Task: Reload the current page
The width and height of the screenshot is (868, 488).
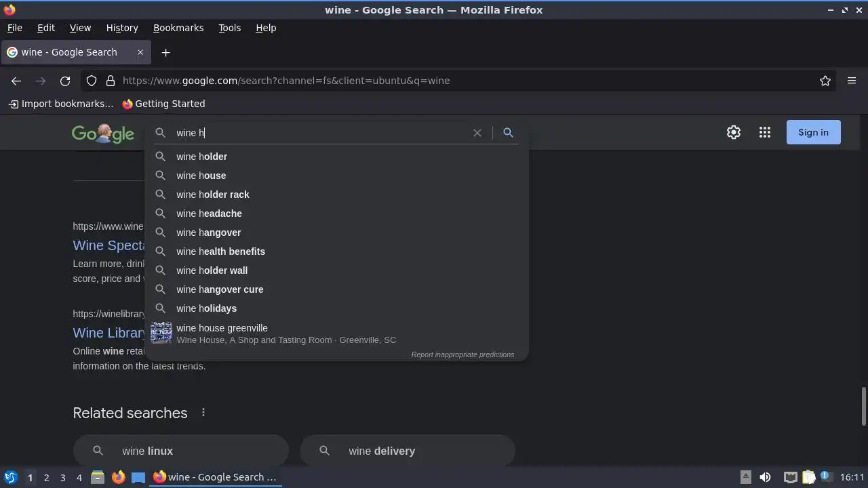Action: (65, 81)
